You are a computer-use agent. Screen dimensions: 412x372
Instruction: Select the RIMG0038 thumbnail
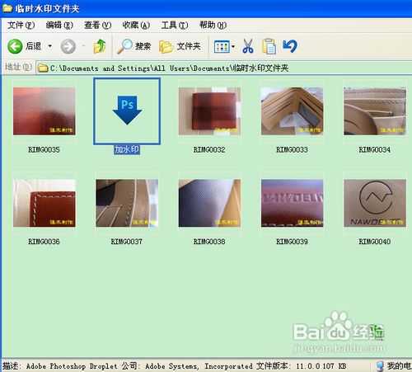[x=209, y=203]
